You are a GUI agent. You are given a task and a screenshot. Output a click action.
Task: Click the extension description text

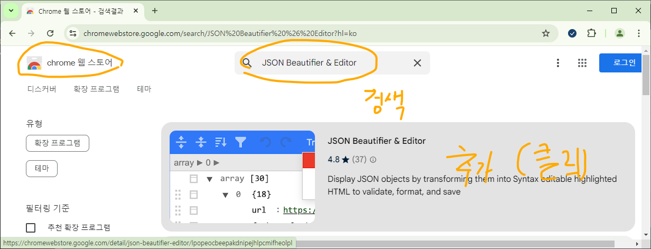[x=472, y=186]
